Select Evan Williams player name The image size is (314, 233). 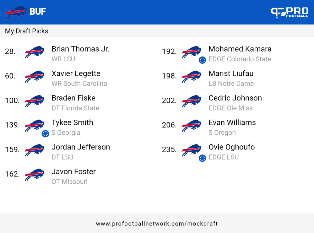tap(232, 122)
